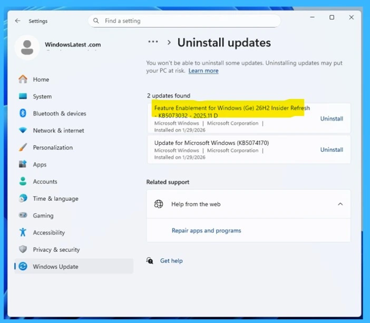Click the 2 updates found text
Screen dimensions: 370x323
(x=169, y=95)
